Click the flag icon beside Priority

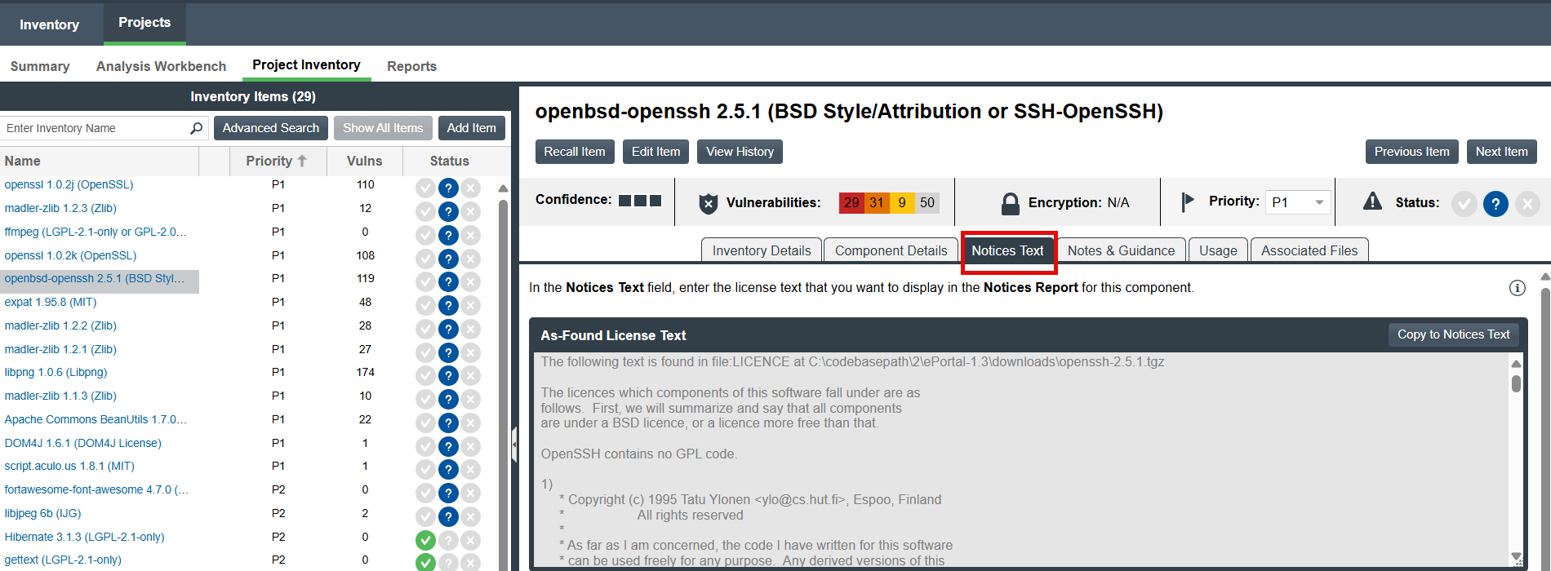[x=1188, y=201]
